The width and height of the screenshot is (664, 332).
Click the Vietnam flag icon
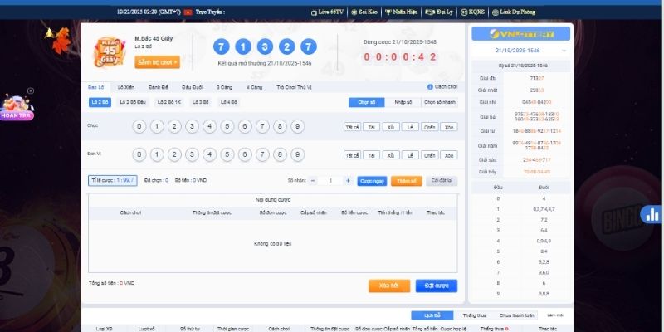click(x=188, y=12)
